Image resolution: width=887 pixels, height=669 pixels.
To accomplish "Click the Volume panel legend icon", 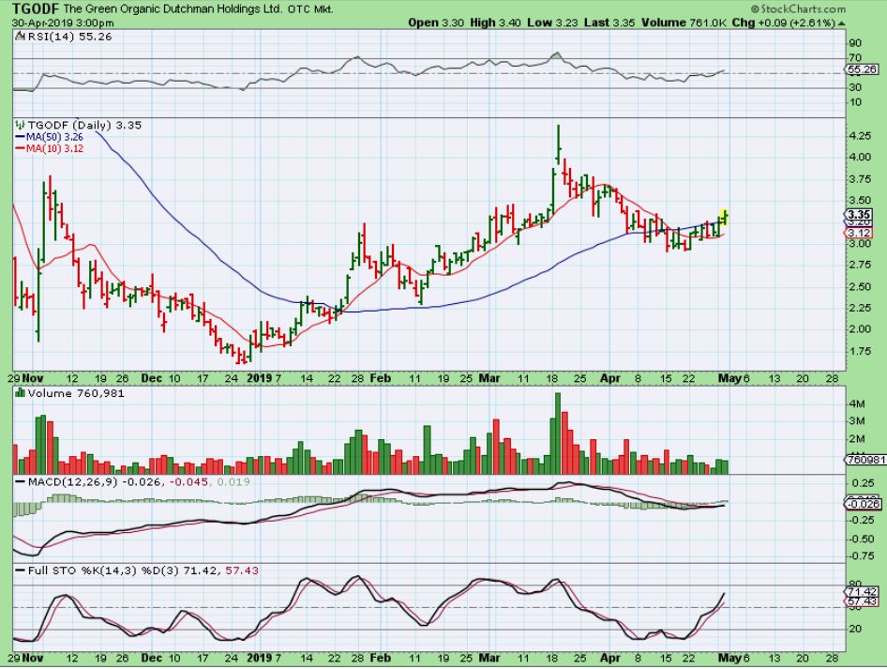I will point(20,395).
